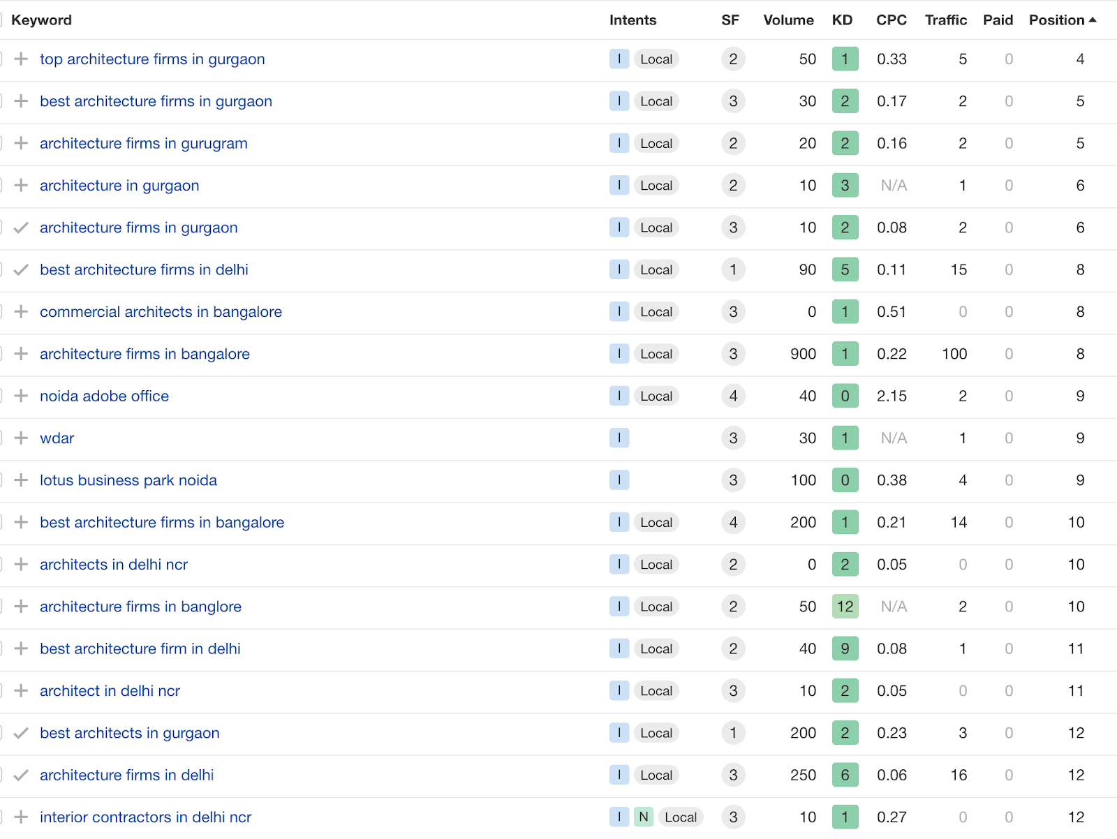Click the SF circle badge for 'best architecture firms in bangalore'
The image size is (1117, 839).
point(733,522)
